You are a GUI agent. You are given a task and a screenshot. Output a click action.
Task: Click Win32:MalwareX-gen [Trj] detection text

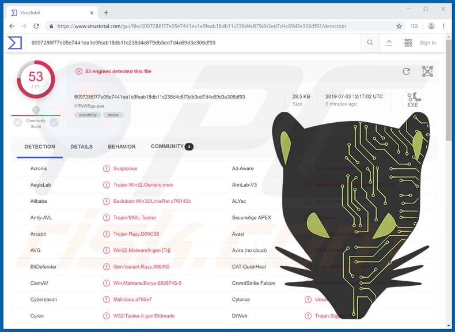(x=142, y=250)
